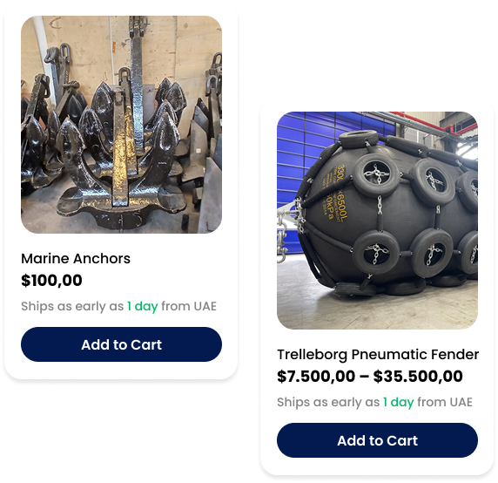This screenshot has height=483, width=498.
Task: Click 'from UAE' text on fender card
Action: (x=445, y=402)
